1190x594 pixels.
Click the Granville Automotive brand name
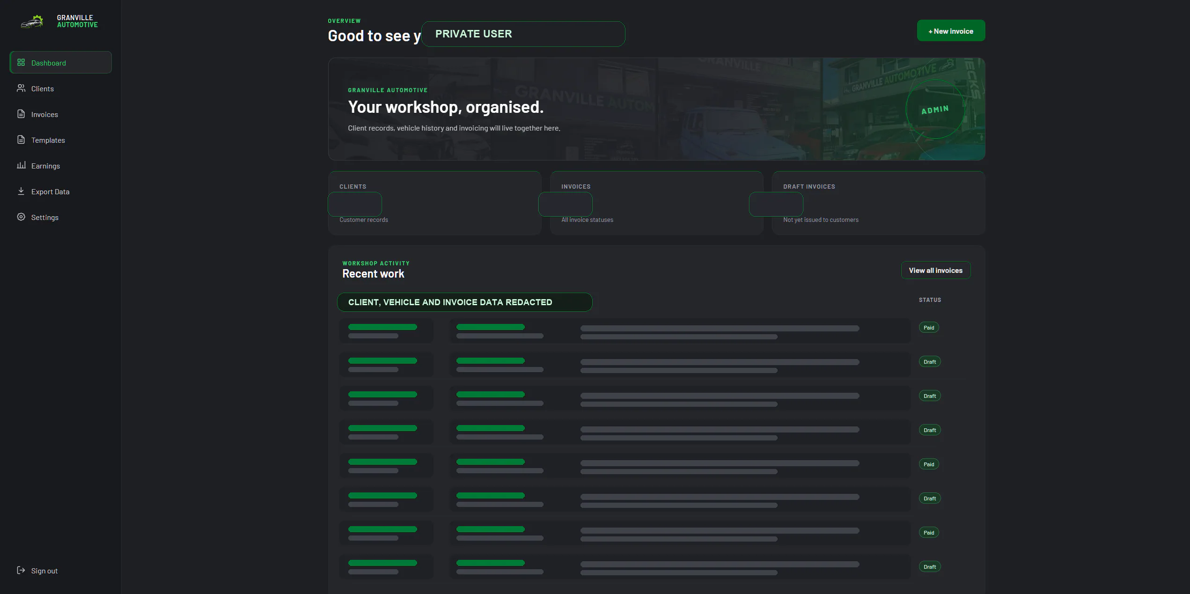[77, 22]
